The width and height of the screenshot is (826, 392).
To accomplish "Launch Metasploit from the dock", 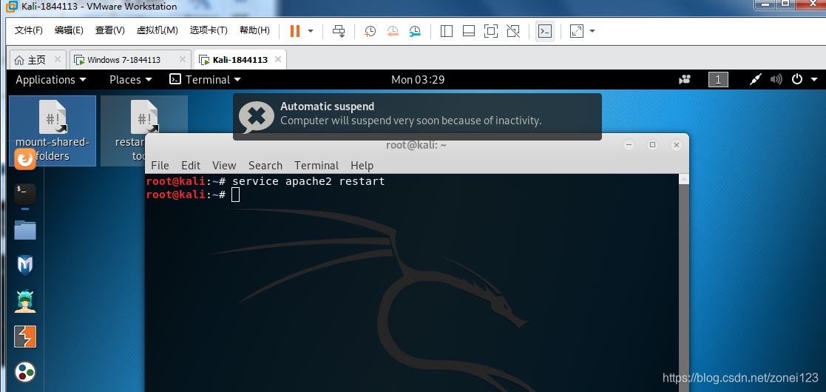I will [24, 265].
